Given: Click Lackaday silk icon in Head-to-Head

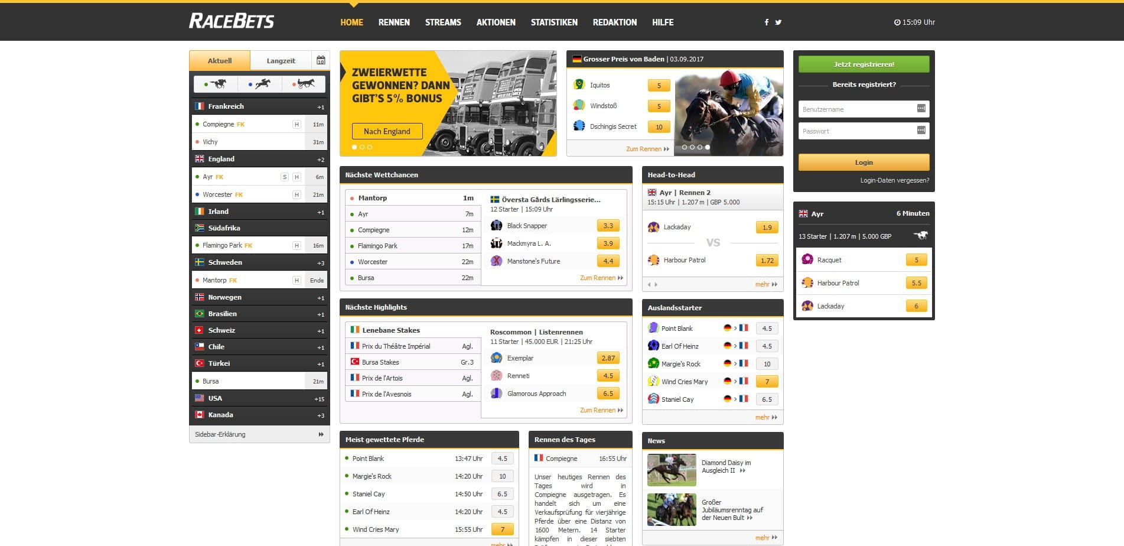Looking at the screenshot, I should 653,227.
